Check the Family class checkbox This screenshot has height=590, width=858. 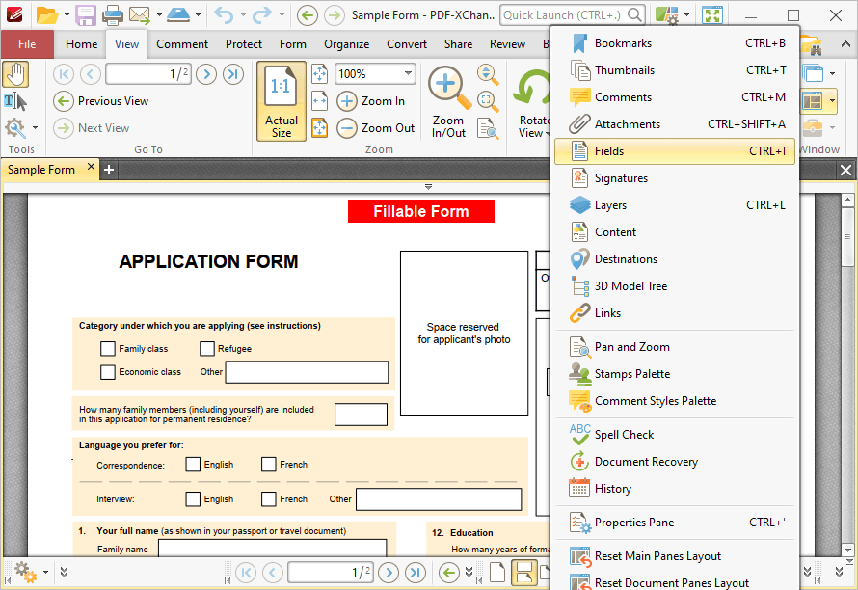108,349
